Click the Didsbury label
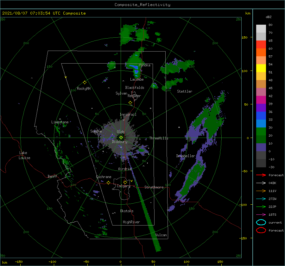Viewport: 285px width, 266px height. (119, 142)
